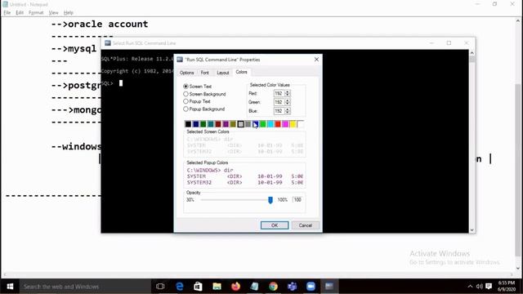Increase the Blue value with up arrow
The width and height of the screenshot is (523, 294).
(287, 109)
